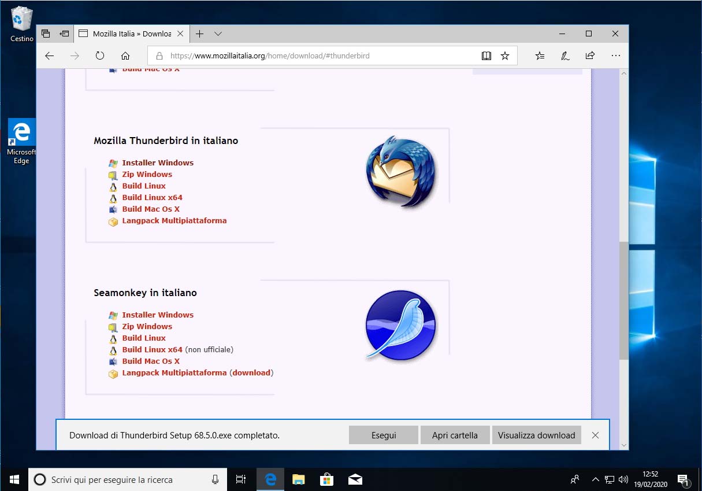The height and width of the screenshot is (491, 702).
Task: Click the Seamonkey langpack 'download' link
Action: (251, 372)
